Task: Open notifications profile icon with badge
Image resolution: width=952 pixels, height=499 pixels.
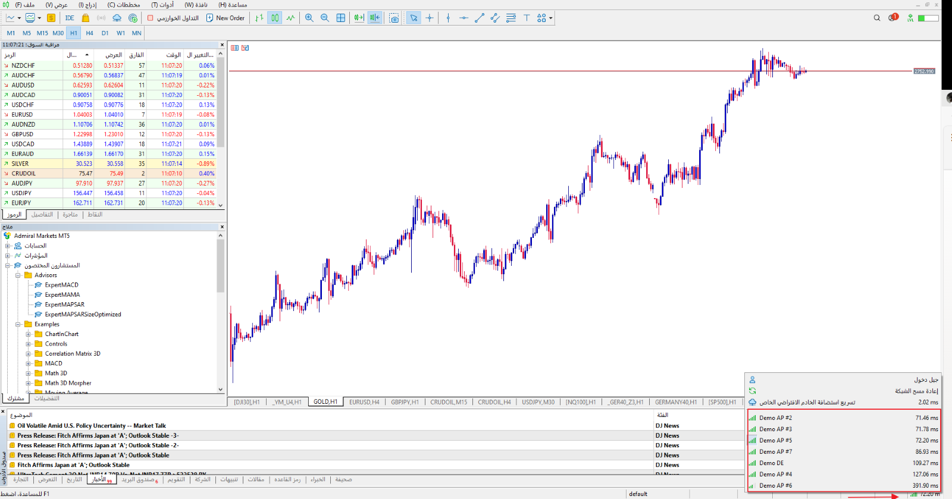Action: click(893, 18)
